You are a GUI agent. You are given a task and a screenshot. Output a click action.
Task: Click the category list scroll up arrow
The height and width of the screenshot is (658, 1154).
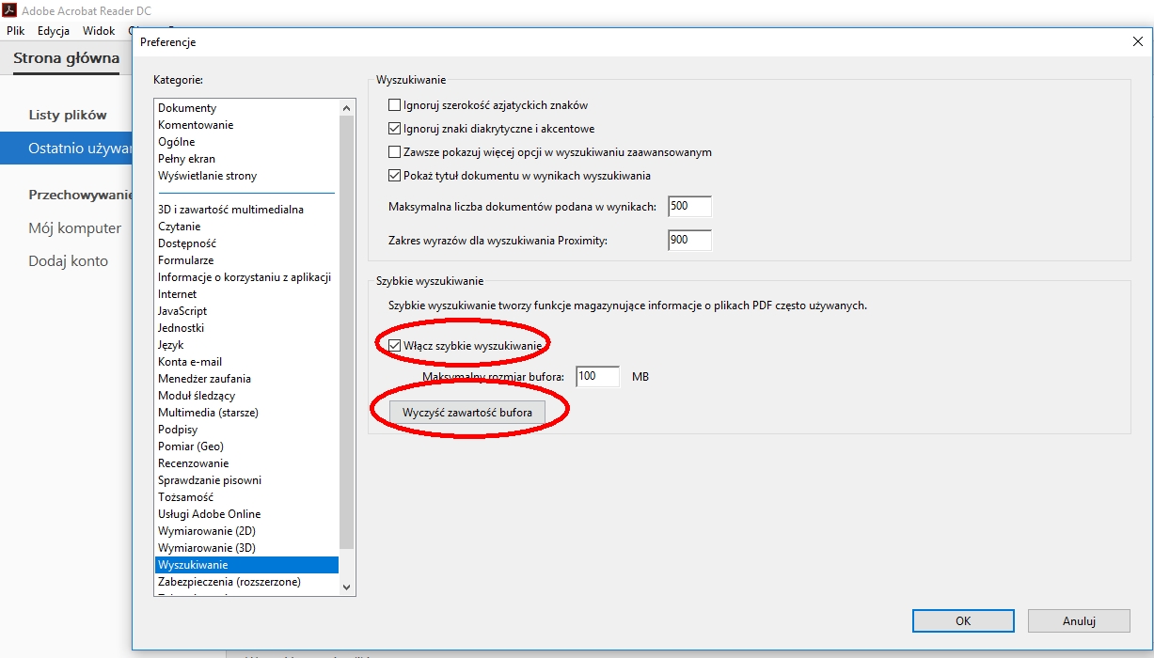pyautogui.click(x=346, y=107)
